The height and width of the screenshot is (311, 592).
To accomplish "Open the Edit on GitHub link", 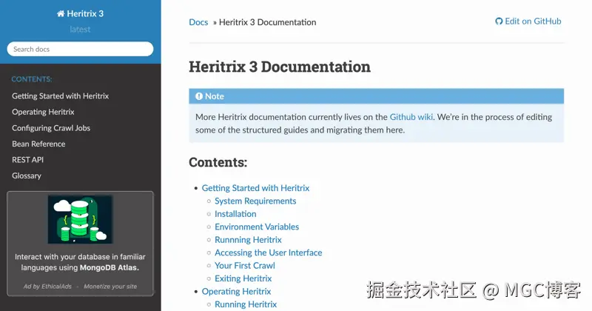I will [528, 21].
